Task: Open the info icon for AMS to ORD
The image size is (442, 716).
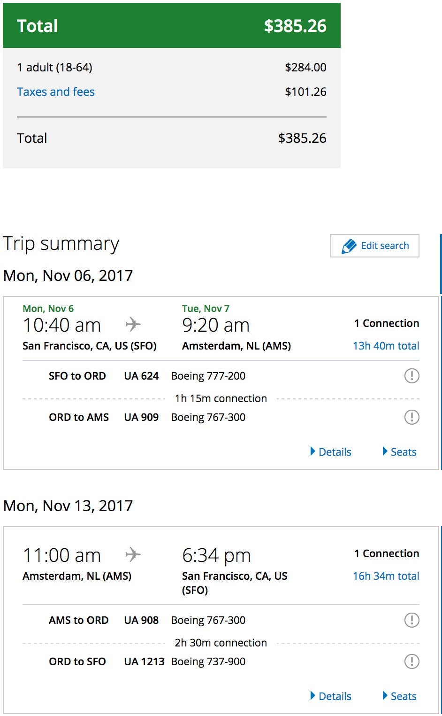Action: (412, 620)
